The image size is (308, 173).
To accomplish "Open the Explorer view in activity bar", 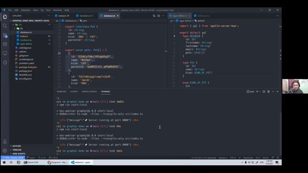I will click(x=5, y=17).
